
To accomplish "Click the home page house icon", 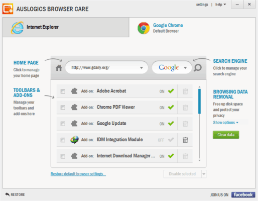I will click(59, 68).
